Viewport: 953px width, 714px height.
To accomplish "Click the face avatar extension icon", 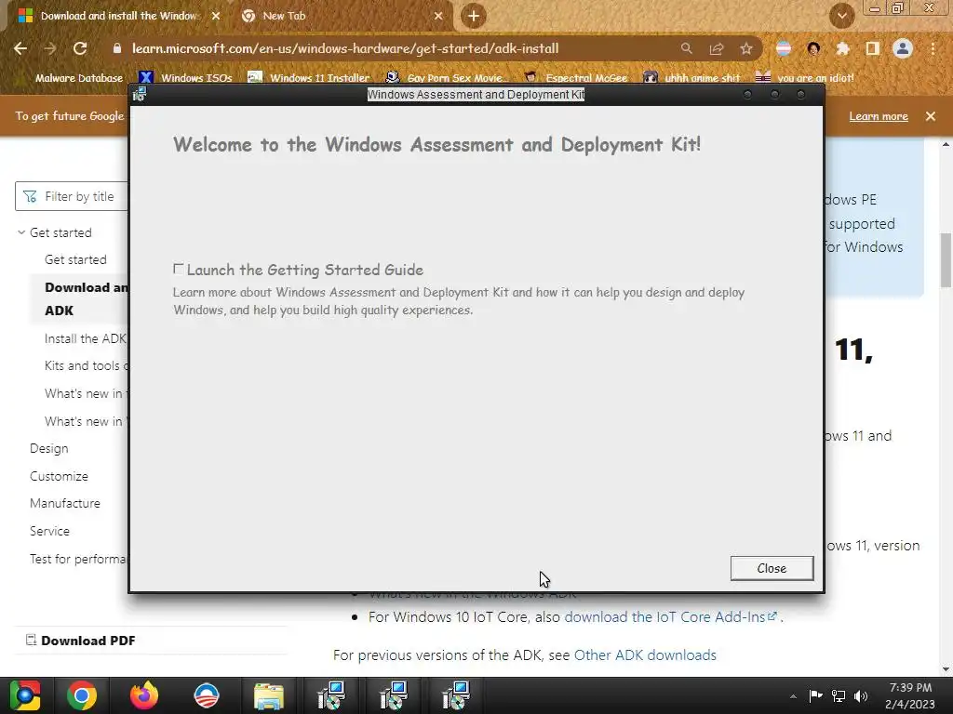I will coord(813,48).
